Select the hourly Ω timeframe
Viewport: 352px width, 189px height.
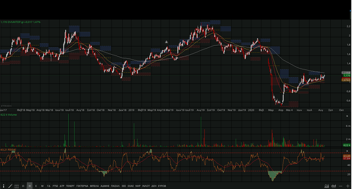pos(23,186)
